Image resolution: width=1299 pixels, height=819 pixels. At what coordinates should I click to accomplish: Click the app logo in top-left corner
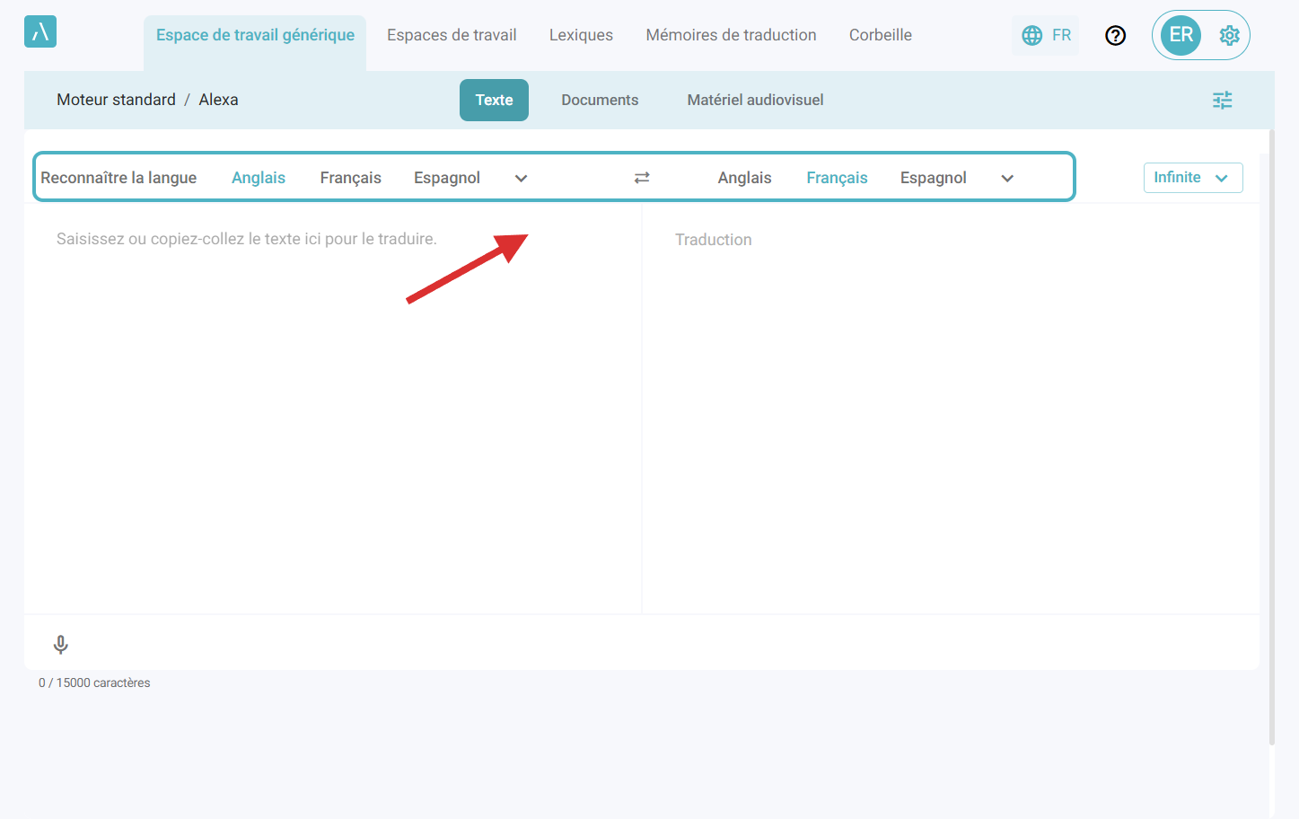click(40, 31)
